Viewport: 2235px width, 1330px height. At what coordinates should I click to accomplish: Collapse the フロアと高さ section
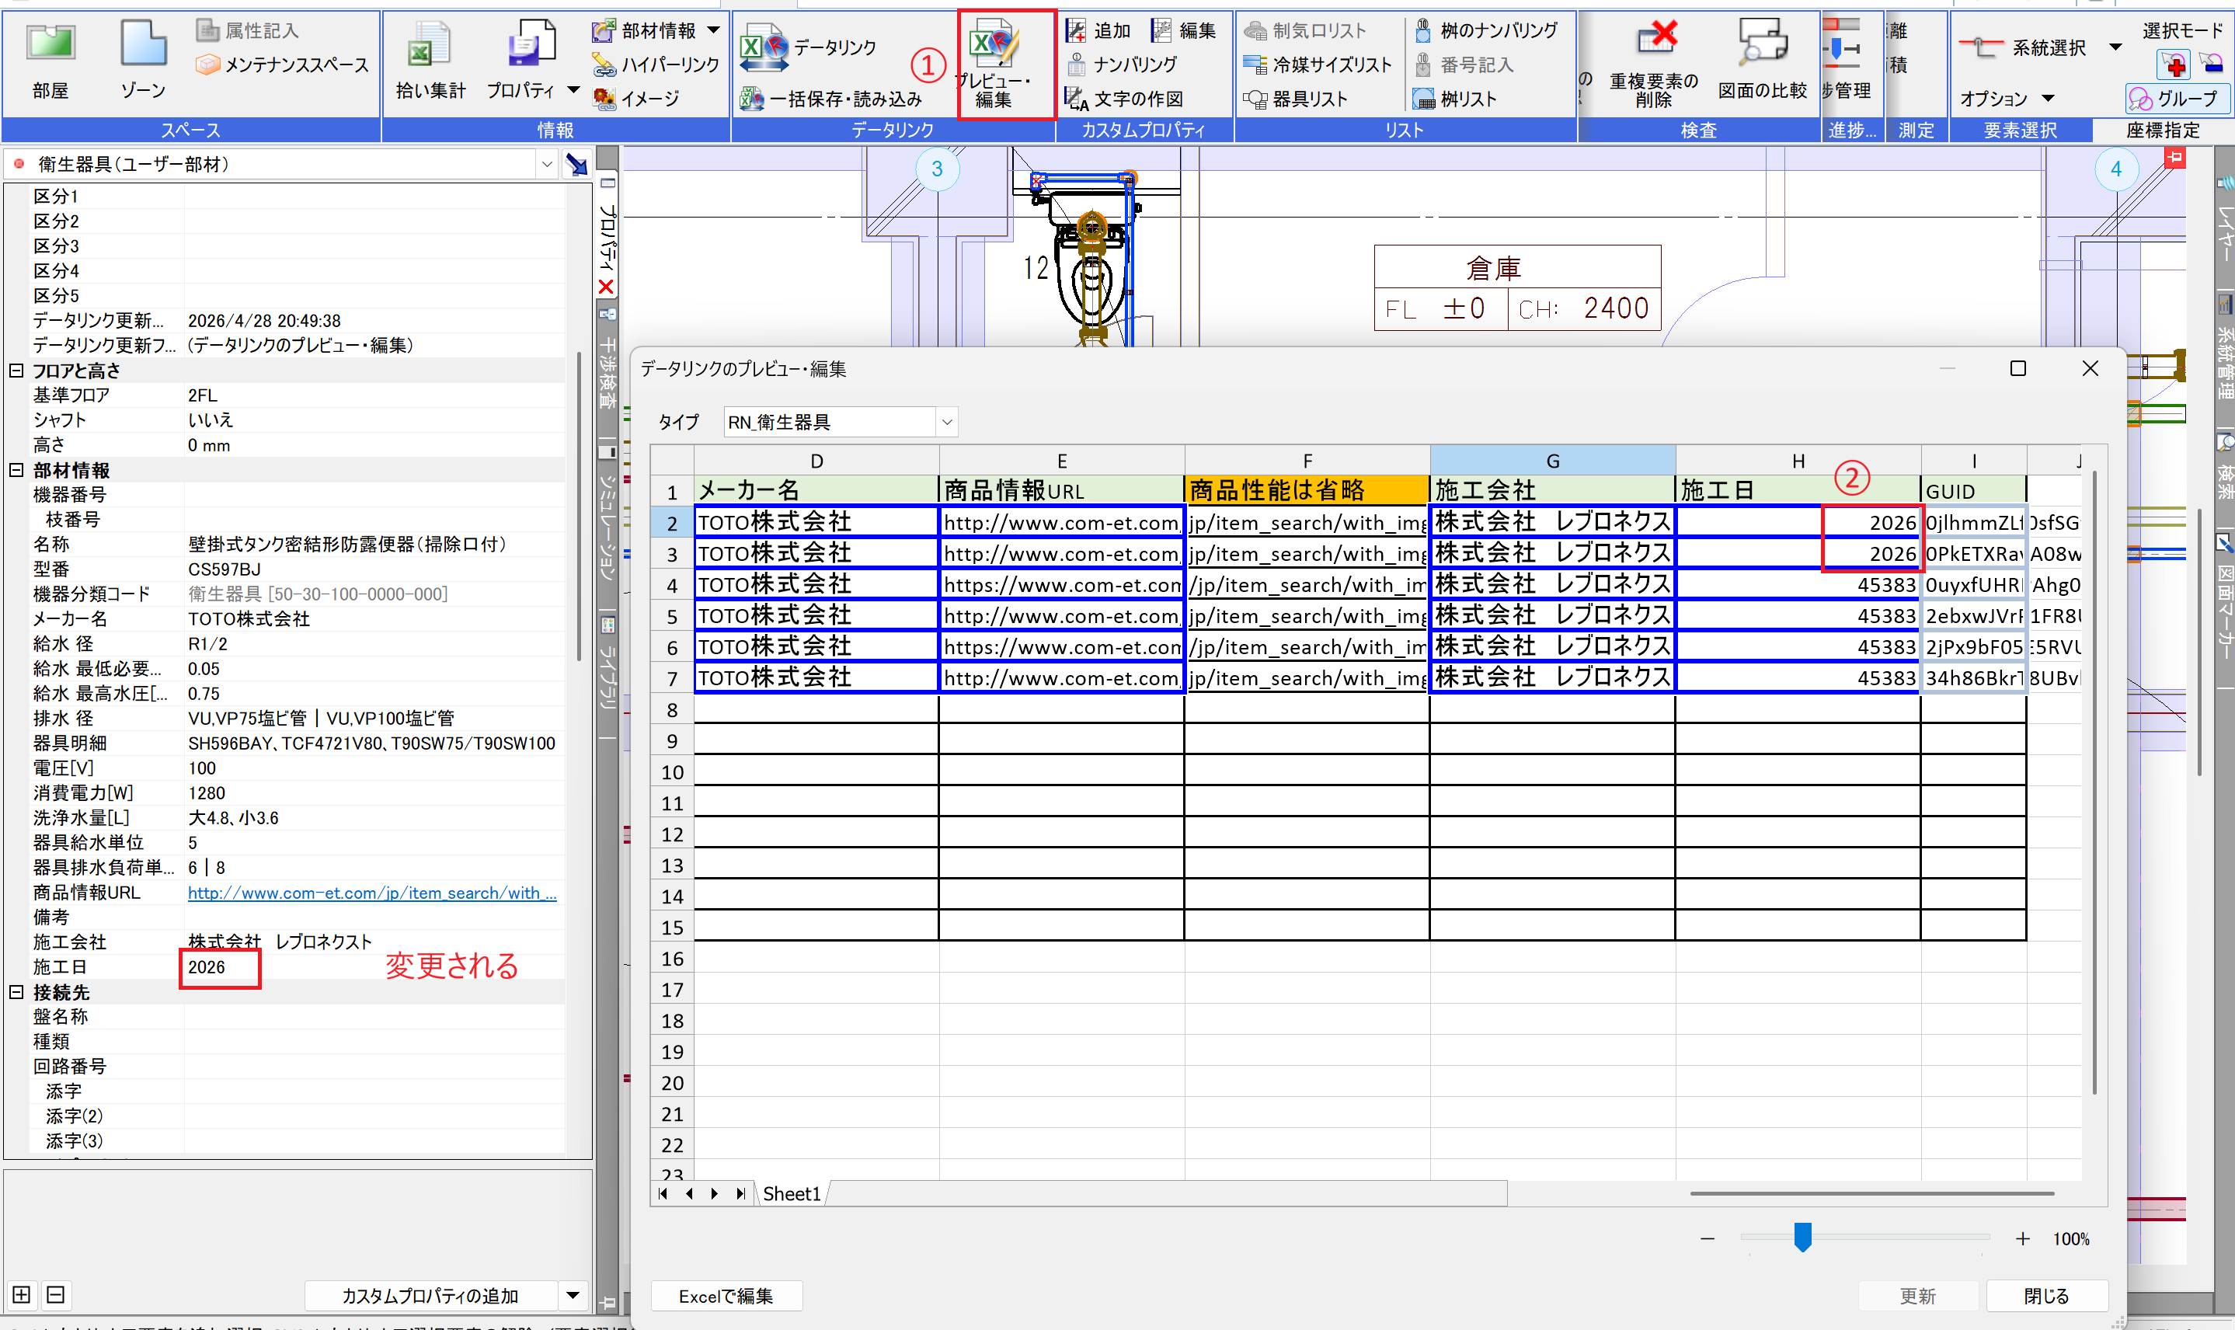tap(16, 370)
